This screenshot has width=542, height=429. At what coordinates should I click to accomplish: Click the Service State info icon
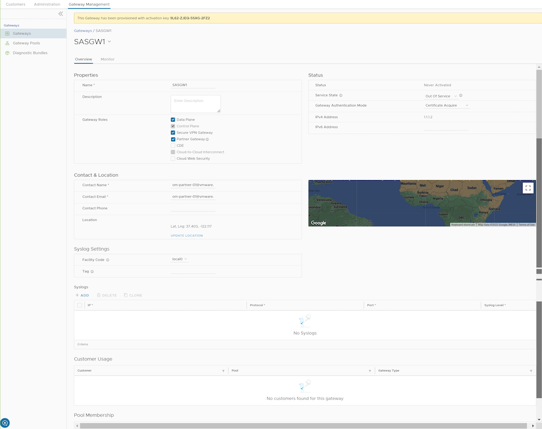(x=341, y=96)
